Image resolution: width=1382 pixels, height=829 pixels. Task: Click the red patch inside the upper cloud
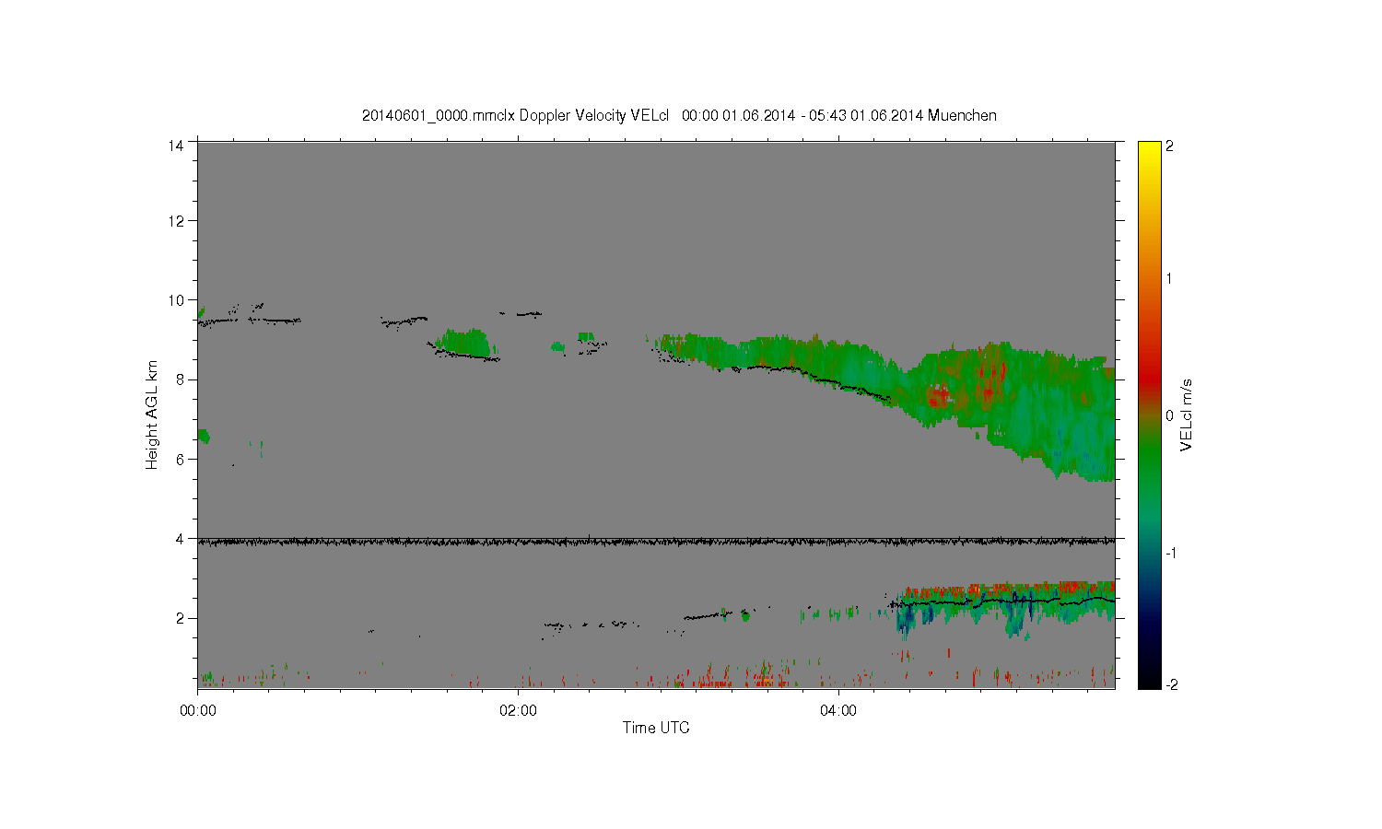(938, 397)
